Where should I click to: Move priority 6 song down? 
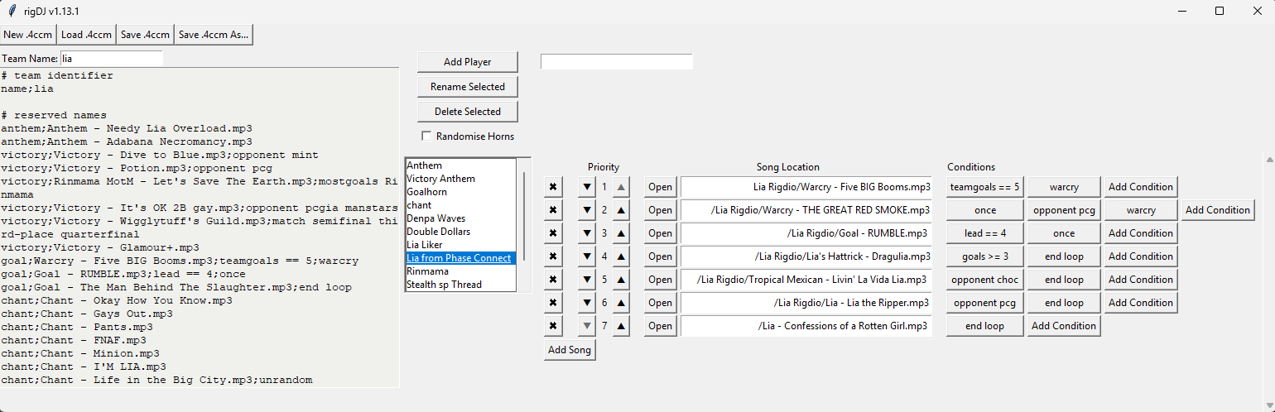[587, 303]
